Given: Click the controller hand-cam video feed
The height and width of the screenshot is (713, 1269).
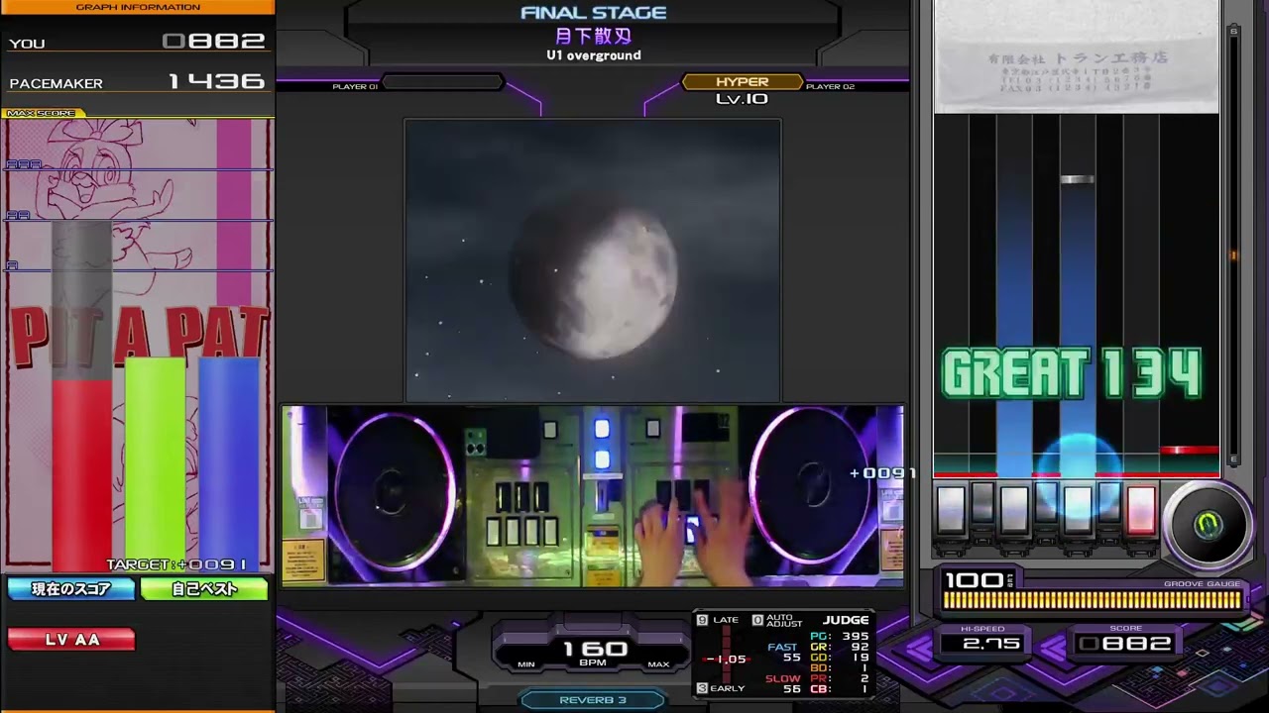Looking at the screenshot, I should [x=593, y=496].
